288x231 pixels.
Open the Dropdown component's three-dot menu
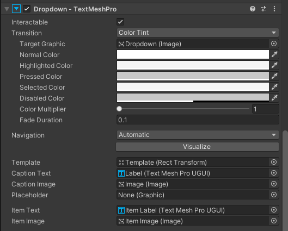pyautogui.click(x=274, y=9)
